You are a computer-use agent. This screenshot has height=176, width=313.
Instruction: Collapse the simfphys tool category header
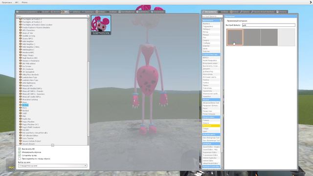[211, 144]
